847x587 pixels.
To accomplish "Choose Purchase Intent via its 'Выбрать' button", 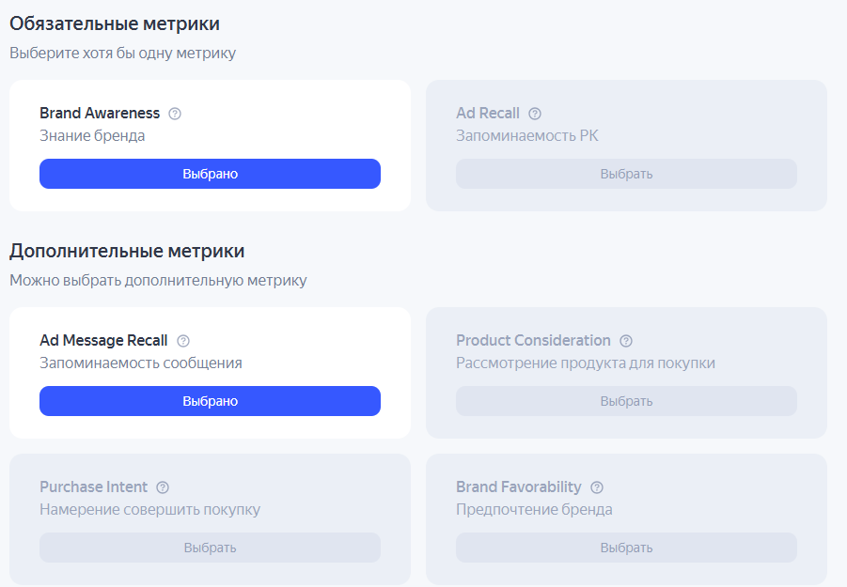I will [210, 548].
